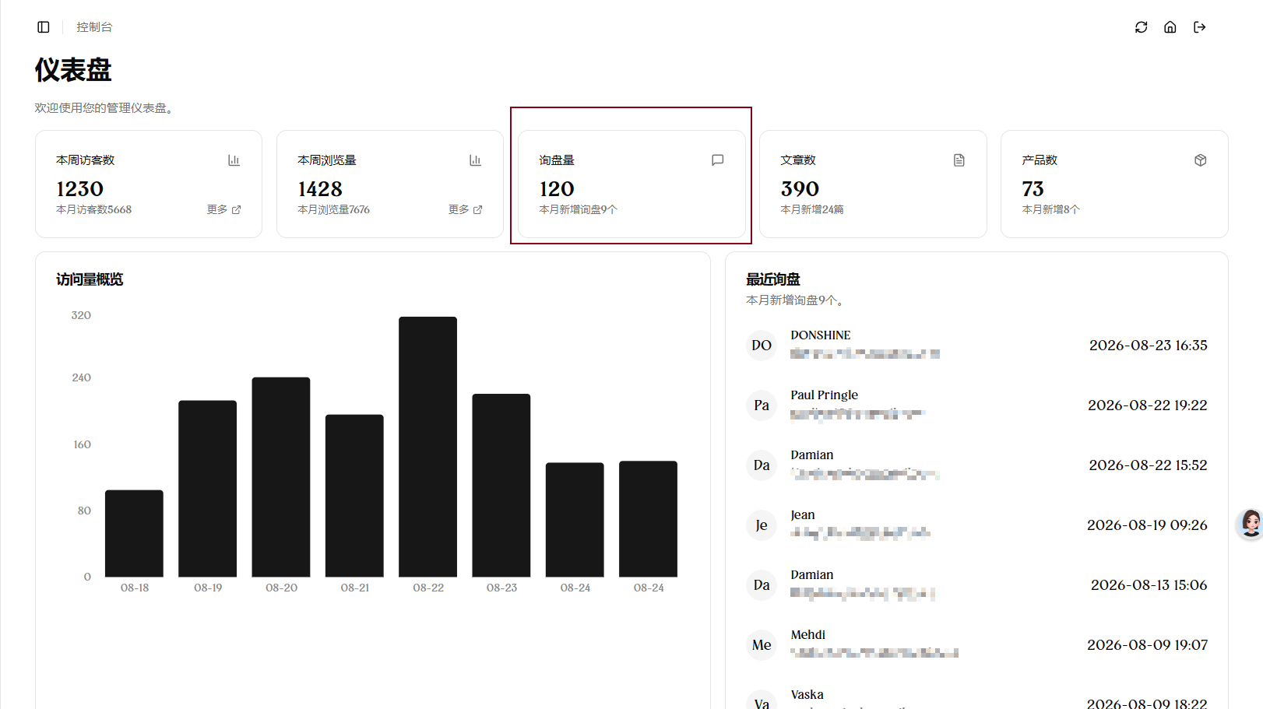Click the logout icon in header
The height and width of the screenshot is (709, 1263).
1200,27
